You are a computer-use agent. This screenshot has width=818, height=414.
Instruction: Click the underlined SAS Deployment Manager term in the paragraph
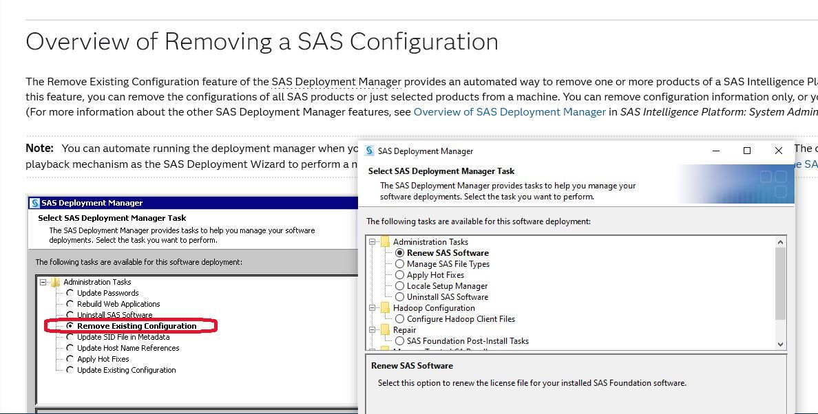(336, 82)
